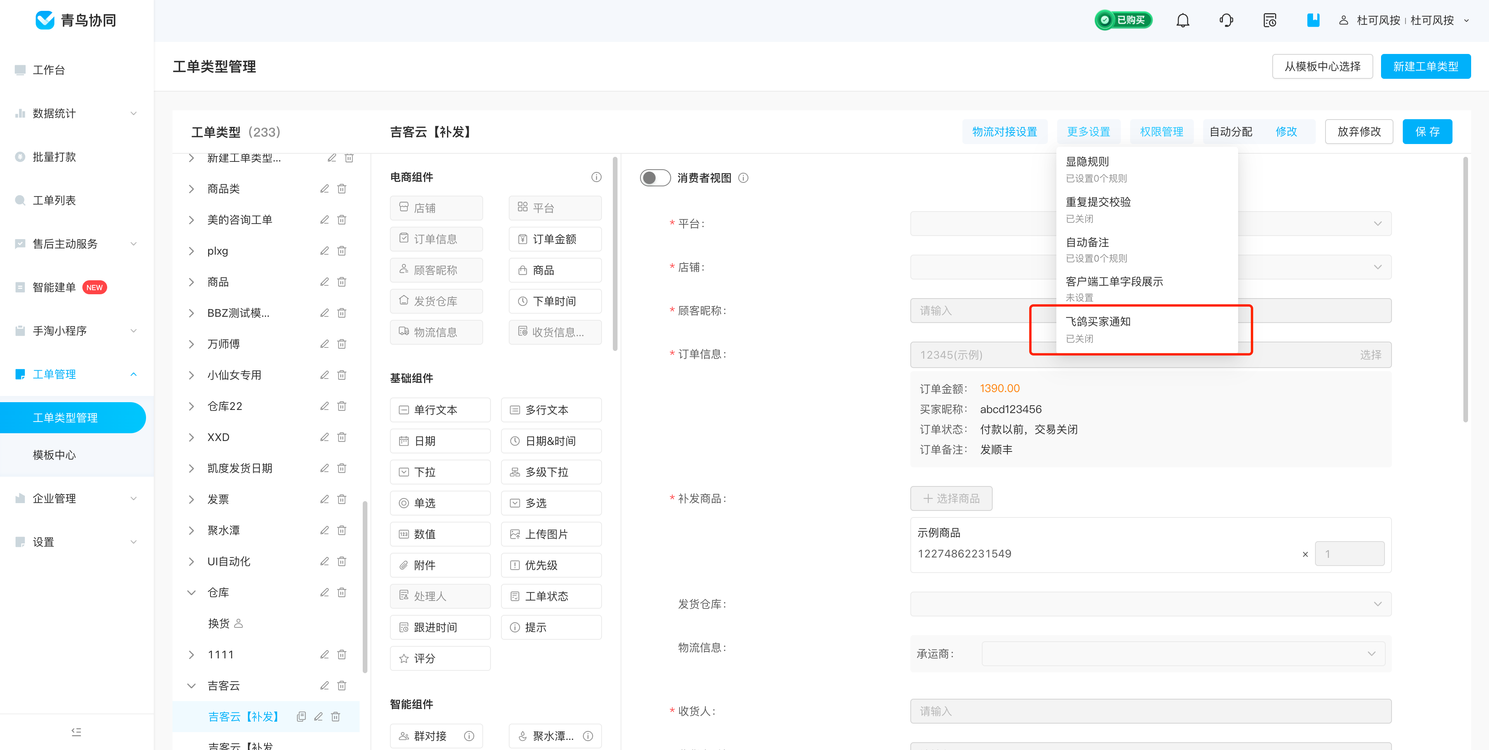The width and height of the screenshot is (1489, 750).
Task: Expand the 商品类 tree node
Action: click(x=191, y=189)
